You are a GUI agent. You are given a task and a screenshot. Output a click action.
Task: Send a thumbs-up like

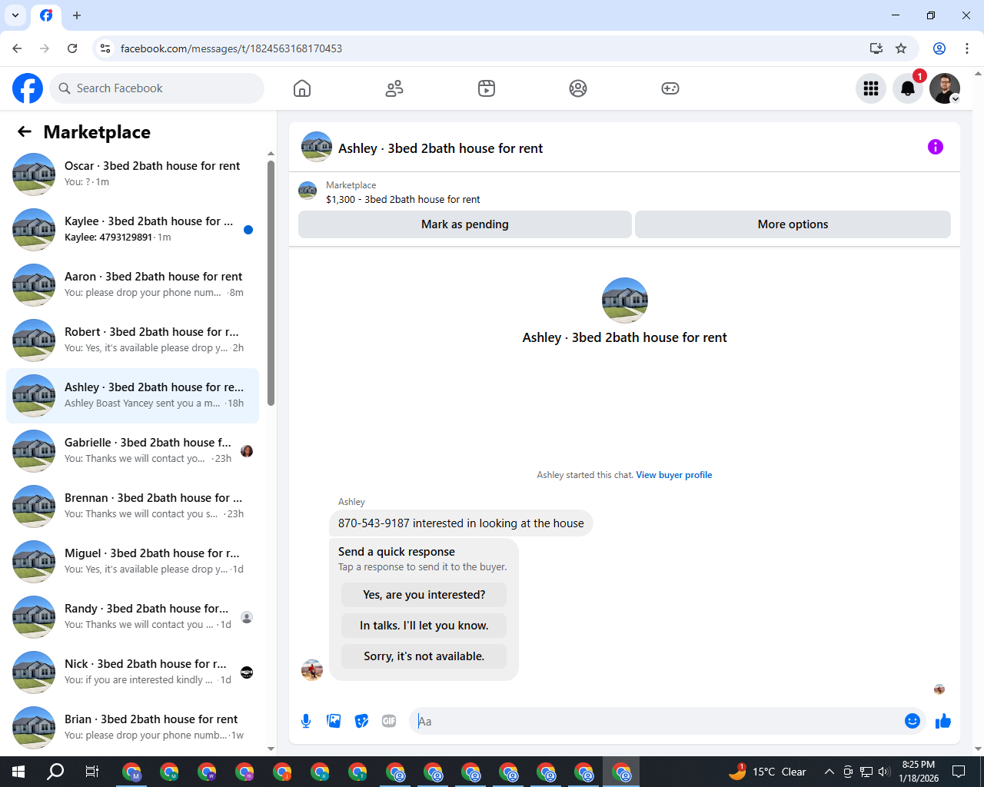point(943,721)
